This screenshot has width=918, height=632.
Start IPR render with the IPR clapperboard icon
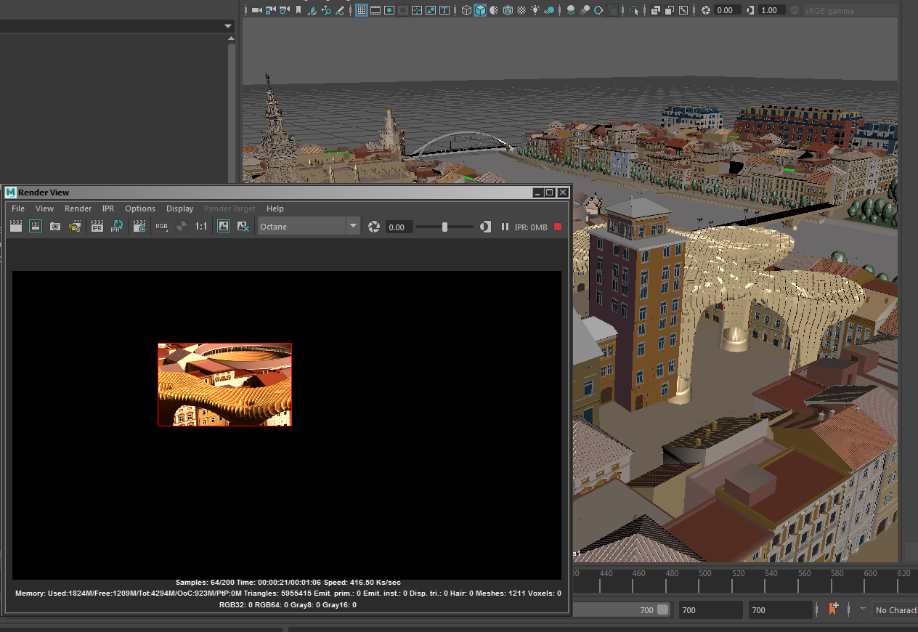pos(97,227)
